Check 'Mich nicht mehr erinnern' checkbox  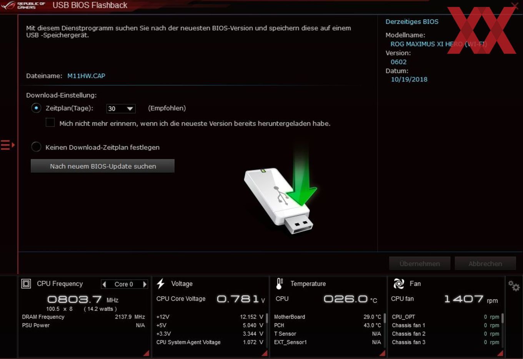(x=50, y=123)
